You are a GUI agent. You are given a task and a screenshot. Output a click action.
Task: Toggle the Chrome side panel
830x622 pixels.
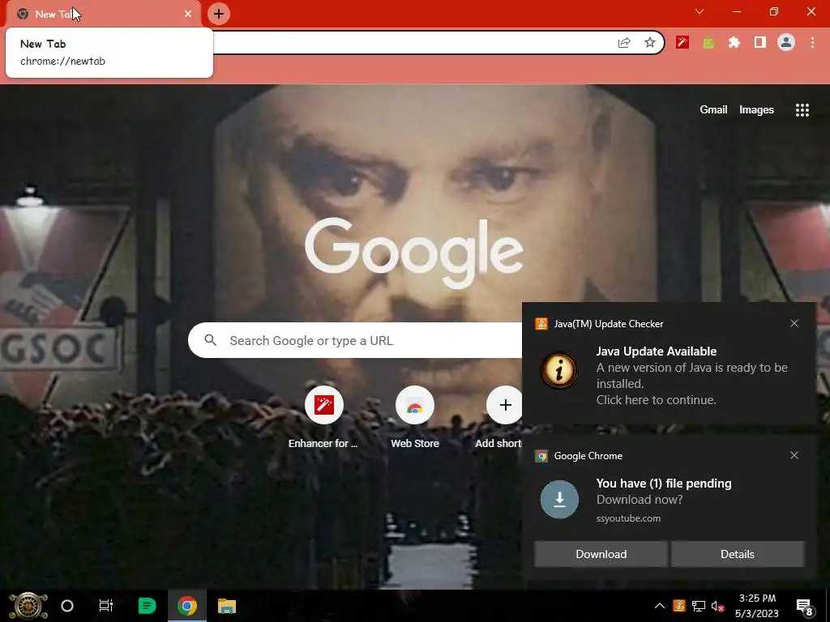click(760, 43)
